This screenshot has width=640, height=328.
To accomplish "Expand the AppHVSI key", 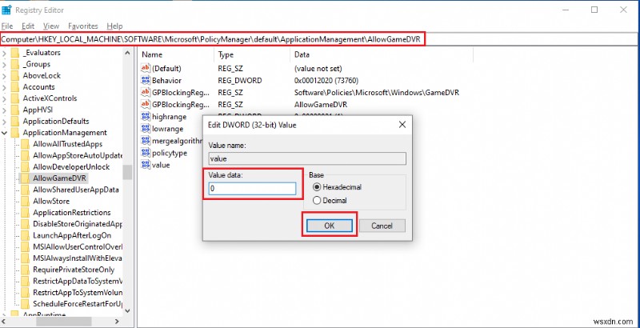I will [4, 110].
